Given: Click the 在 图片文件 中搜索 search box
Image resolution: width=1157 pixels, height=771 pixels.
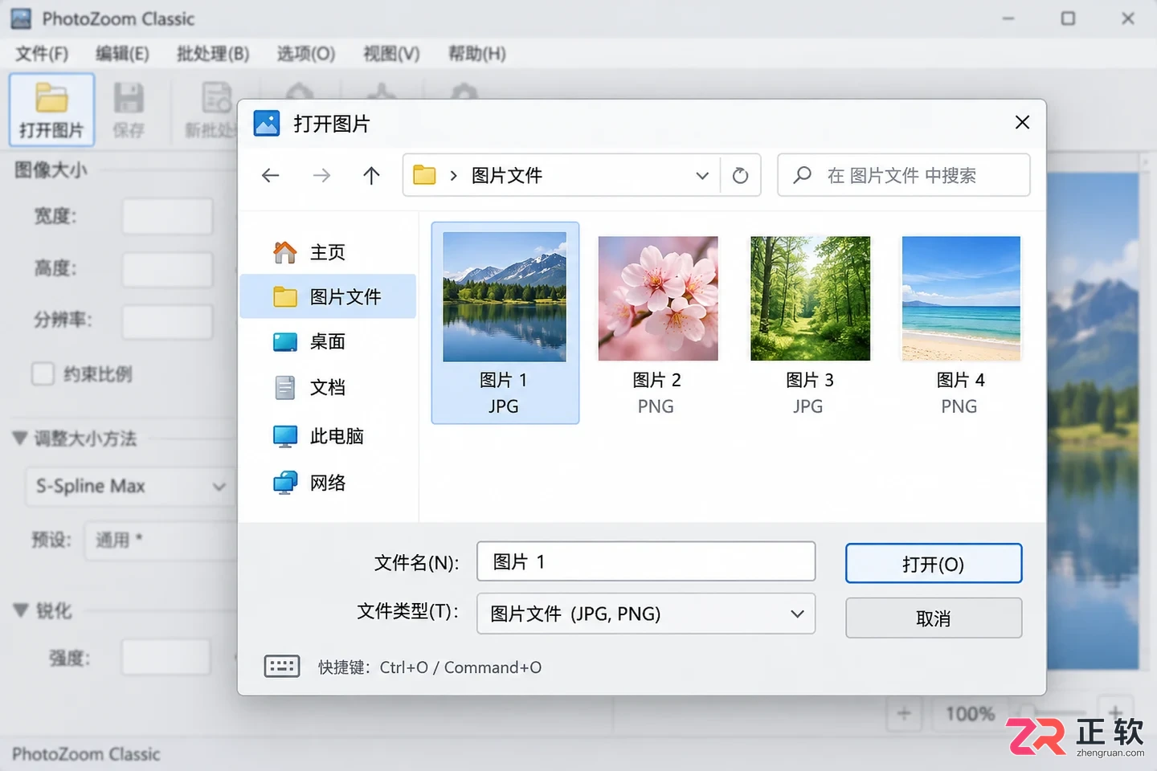Looking at the screenshot, I should coord(904,175).
